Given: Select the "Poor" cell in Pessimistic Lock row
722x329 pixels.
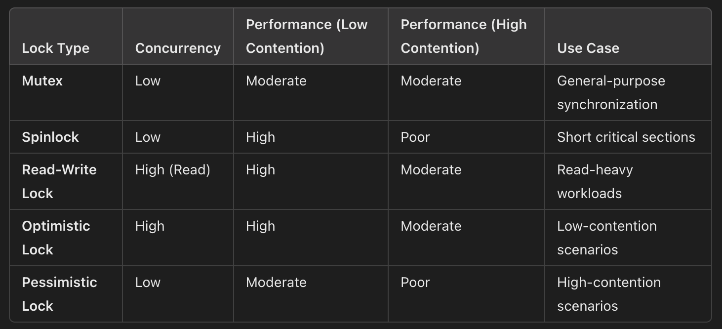Looking at the screenshot, I should (415, 283).
